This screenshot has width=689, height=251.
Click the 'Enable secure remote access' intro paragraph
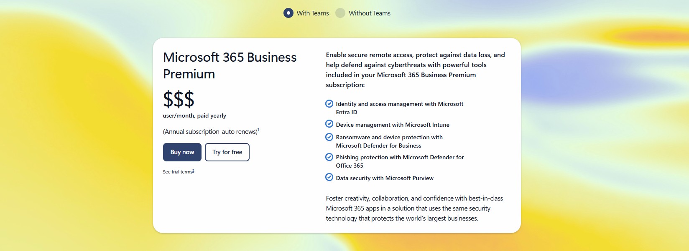pyautogui.click(x=416, y=70)
